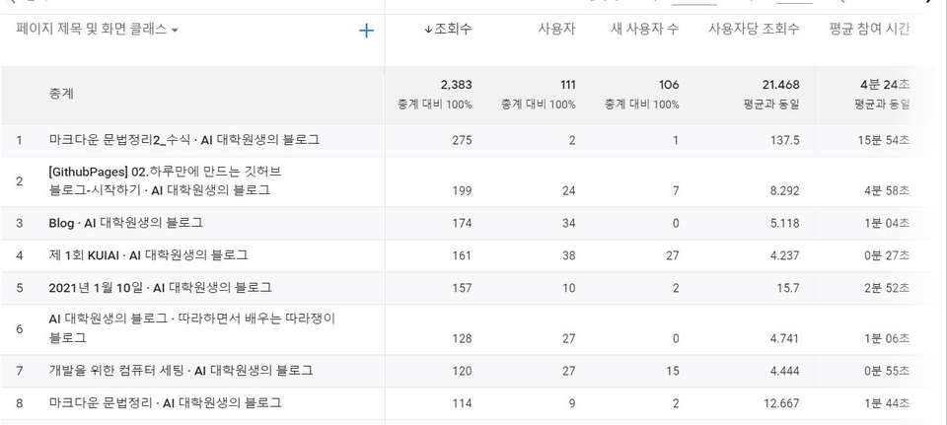Click the total 조회수 value 2,383

pos(456,86)
